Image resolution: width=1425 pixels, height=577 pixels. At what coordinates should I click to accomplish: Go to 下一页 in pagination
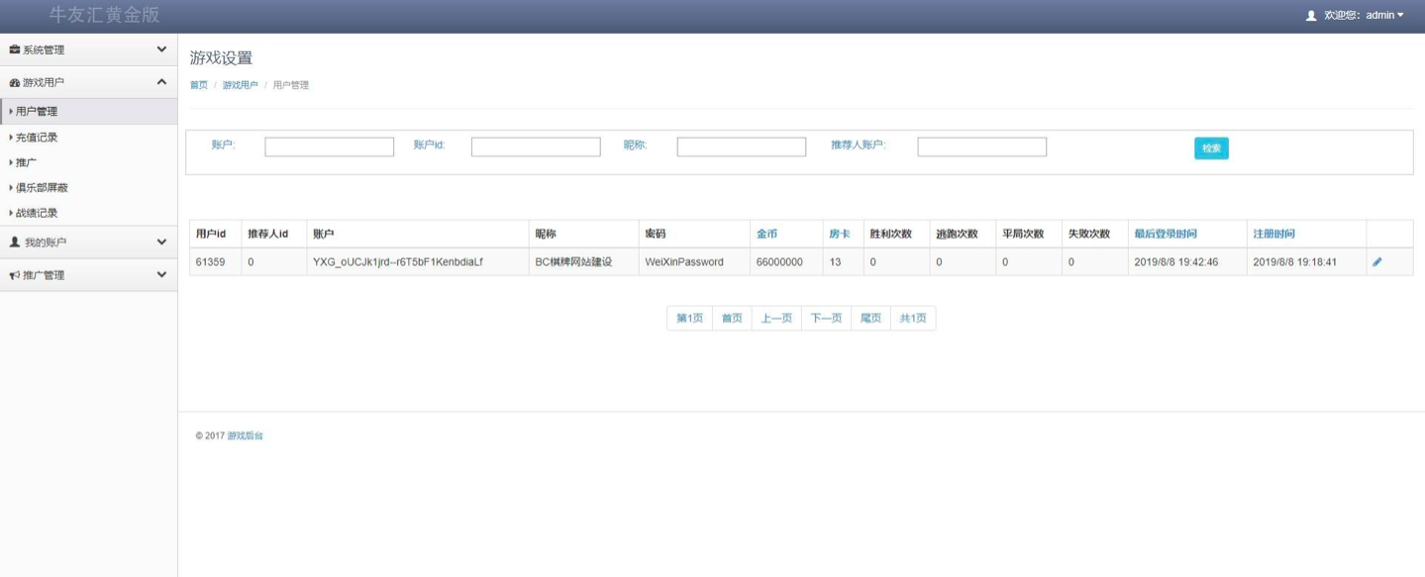click(x=826, y=318)
